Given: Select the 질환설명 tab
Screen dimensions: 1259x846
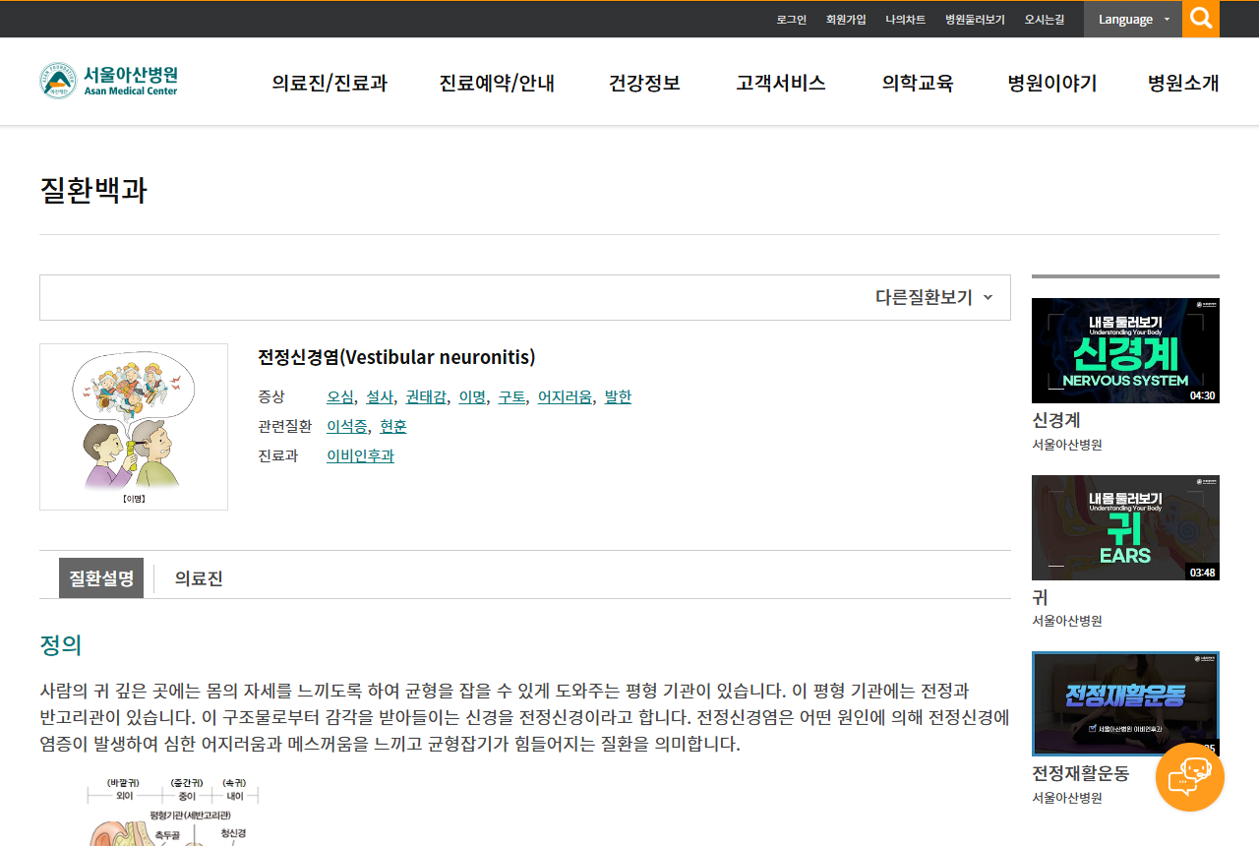Looking at the screenshot, I should [101, 577].
